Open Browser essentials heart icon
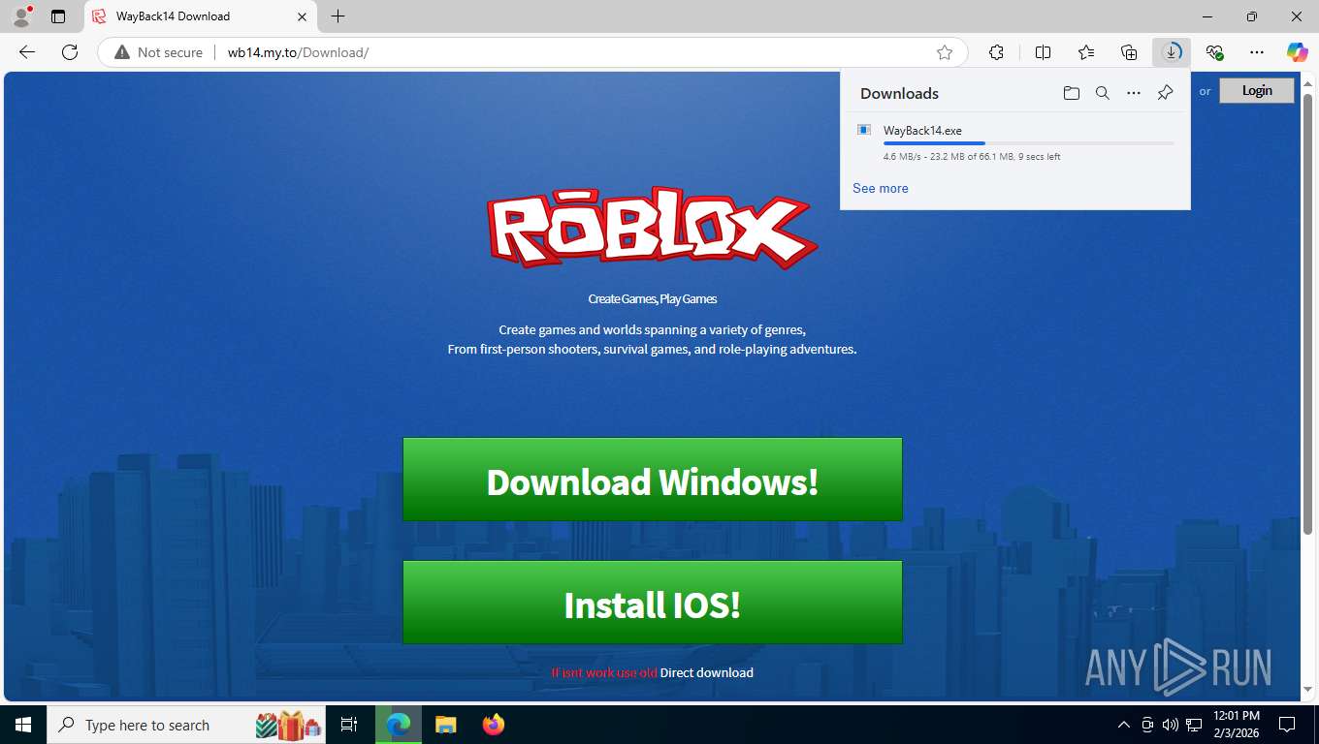The image size is (1319, 744). point(1214,52)
